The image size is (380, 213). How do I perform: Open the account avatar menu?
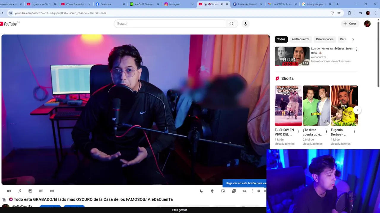coord(367,24)
